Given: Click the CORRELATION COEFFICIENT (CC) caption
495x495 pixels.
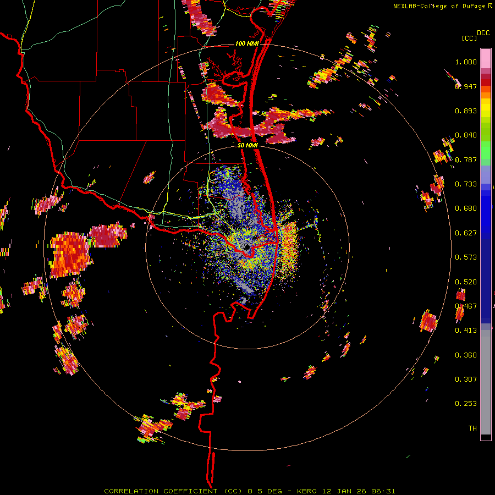Looking at the screenshot, I should coord(173,491).
